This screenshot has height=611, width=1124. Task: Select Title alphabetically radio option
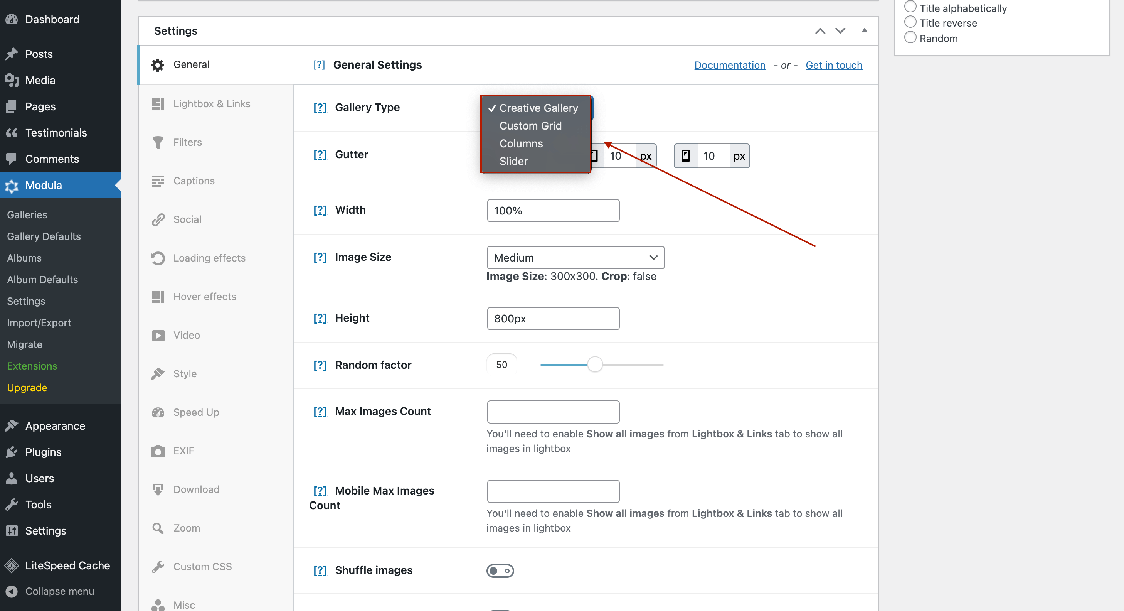tap(910, 7)
